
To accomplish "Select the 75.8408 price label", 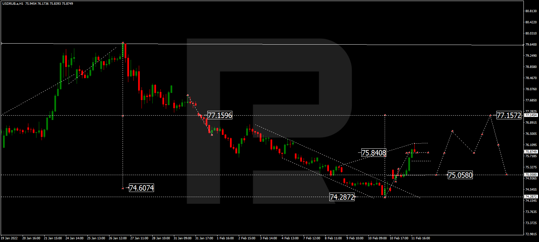I will point(374,153).
